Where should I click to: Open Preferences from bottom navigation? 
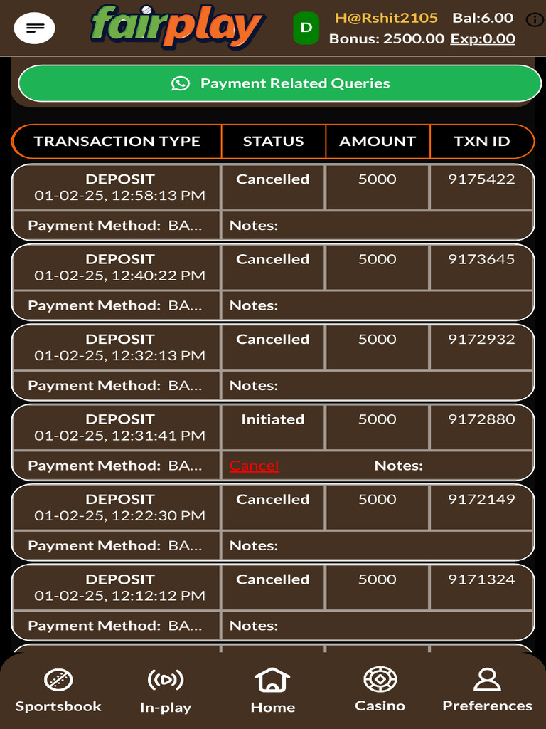(x=487, y=689)
